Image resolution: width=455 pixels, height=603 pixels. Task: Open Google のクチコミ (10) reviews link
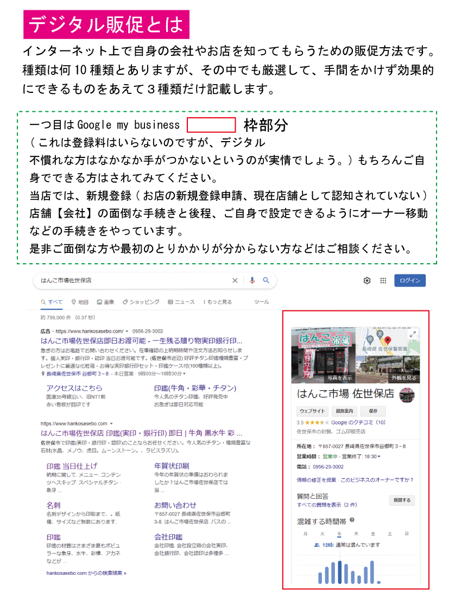pos(358,422)
